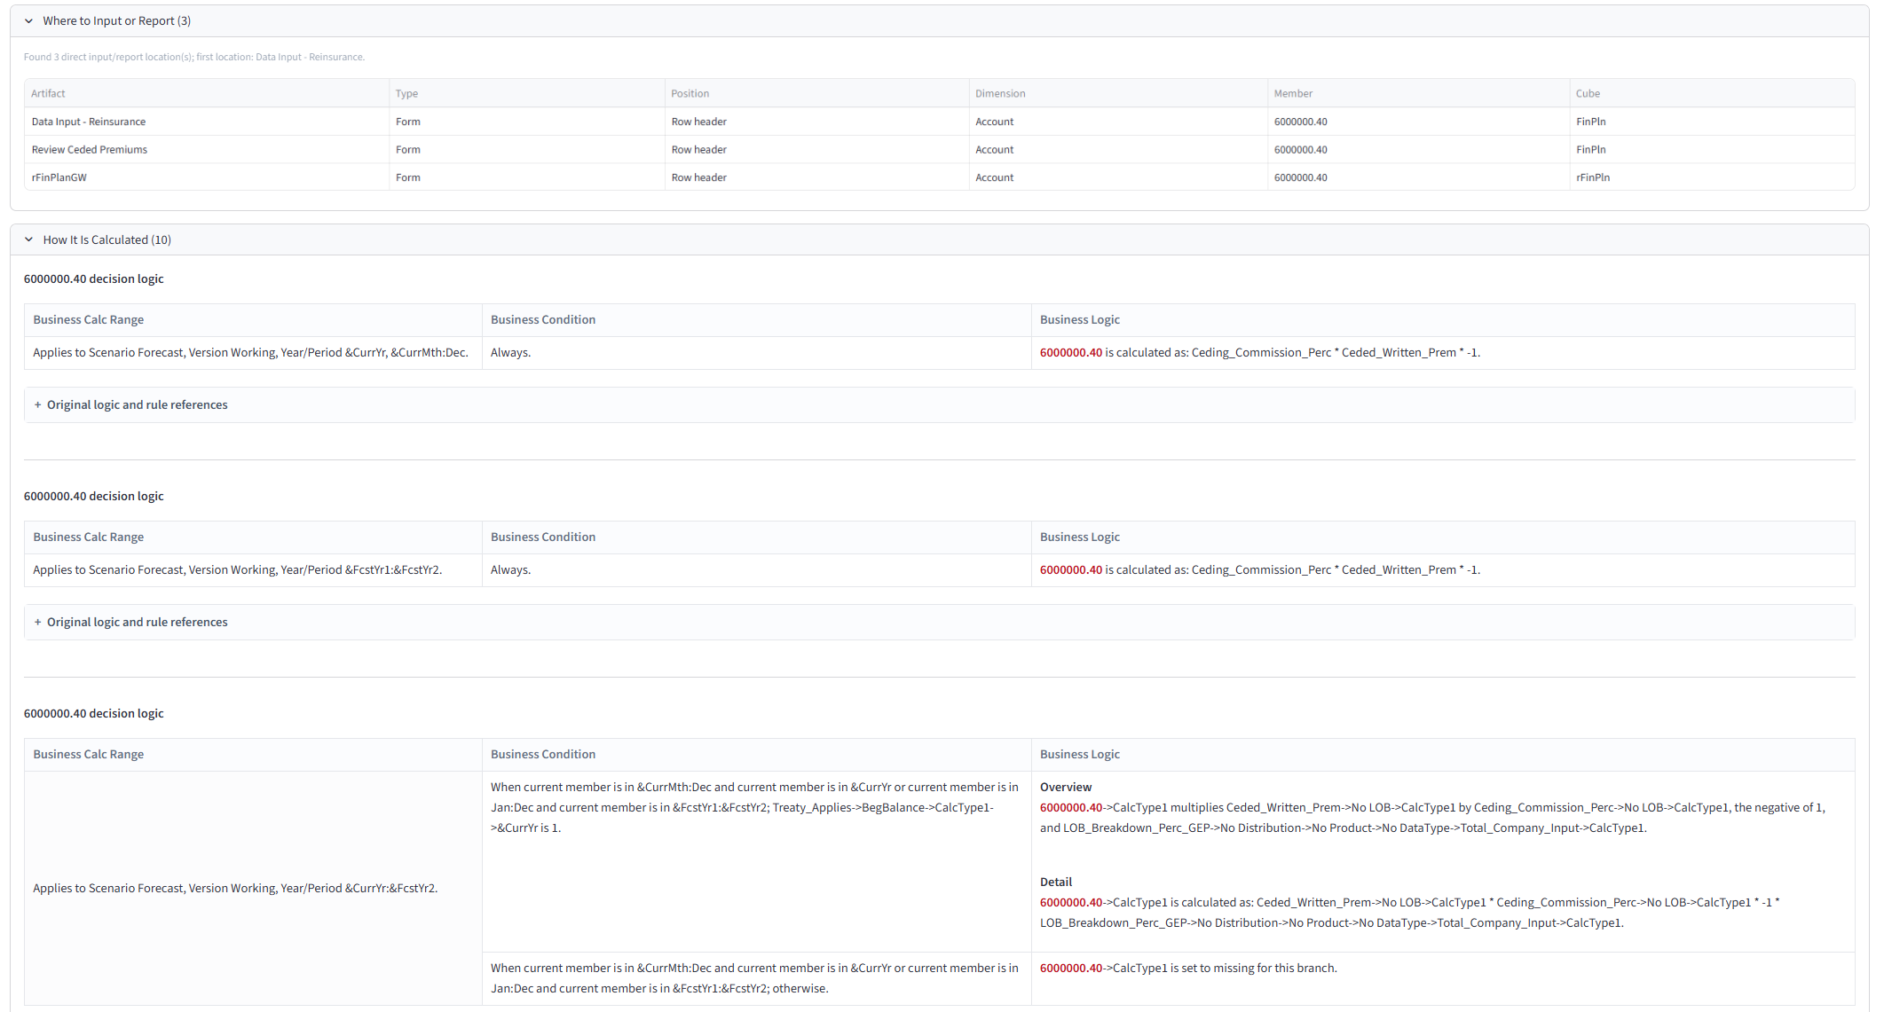Click the Type column header
1884x1012 pixels.
click(x=406, y=93)
